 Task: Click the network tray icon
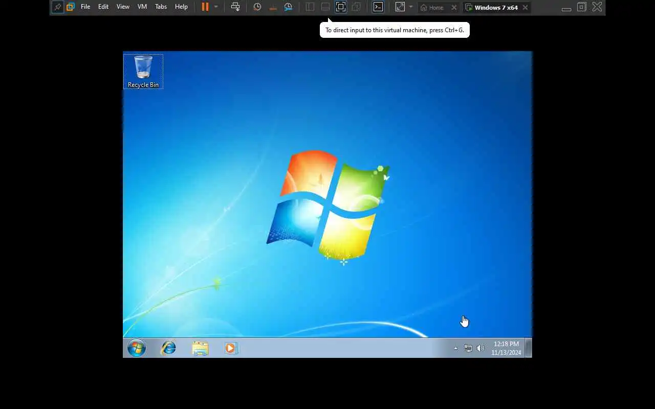468,349
